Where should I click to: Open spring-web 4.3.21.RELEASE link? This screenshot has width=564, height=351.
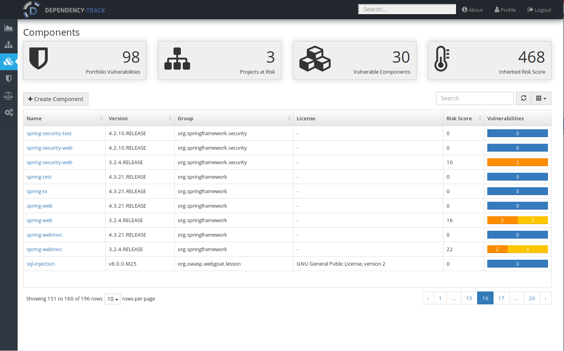(40, 206)
